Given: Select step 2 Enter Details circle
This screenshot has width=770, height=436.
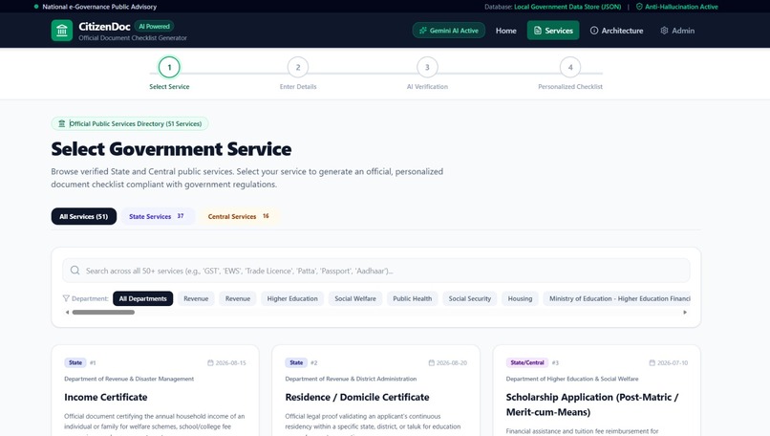Looking at the screenshot, I should point(298,67).
